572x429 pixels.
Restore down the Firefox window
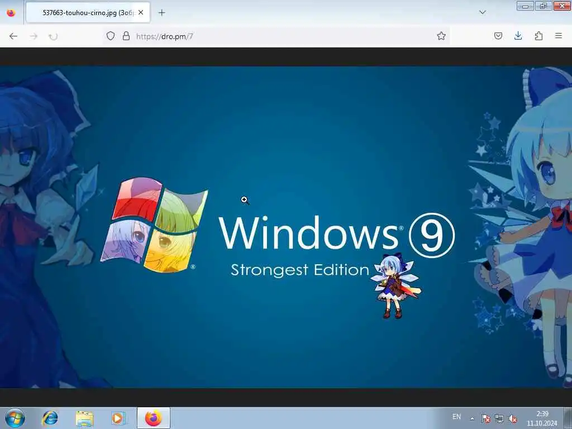pos(544,6)
